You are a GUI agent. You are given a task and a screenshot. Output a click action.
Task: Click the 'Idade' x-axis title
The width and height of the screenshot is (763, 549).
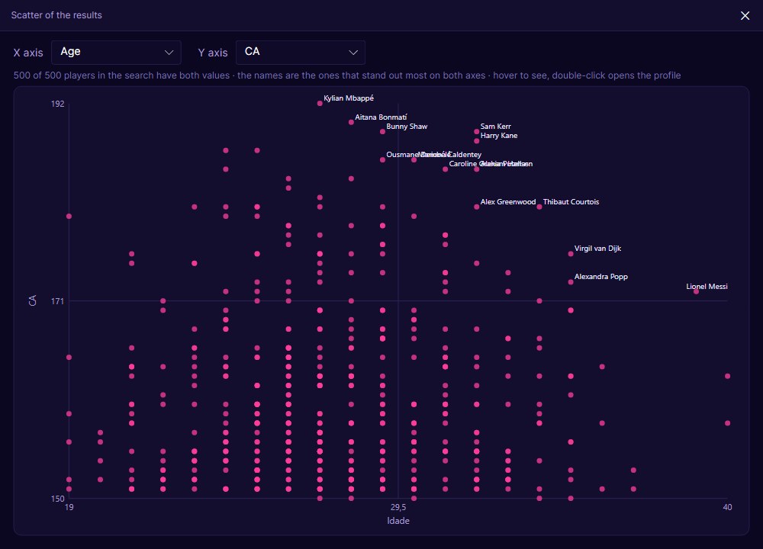pyautogui.click(x=398, y=521)
